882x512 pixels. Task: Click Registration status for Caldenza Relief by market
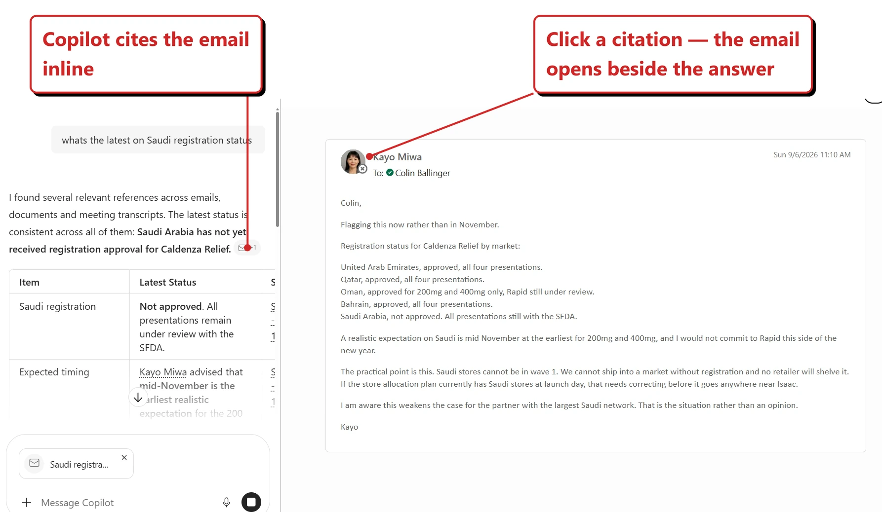click(430, 246)
